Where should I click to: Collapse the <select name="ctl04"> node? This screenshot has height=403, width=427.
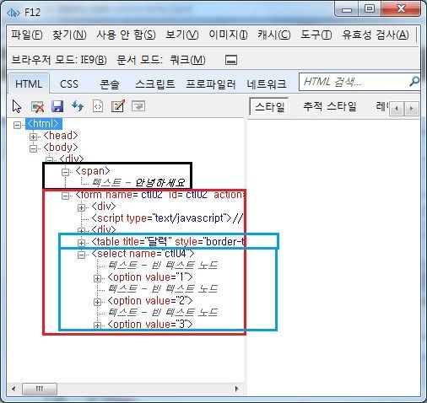[x=81, y=255]
